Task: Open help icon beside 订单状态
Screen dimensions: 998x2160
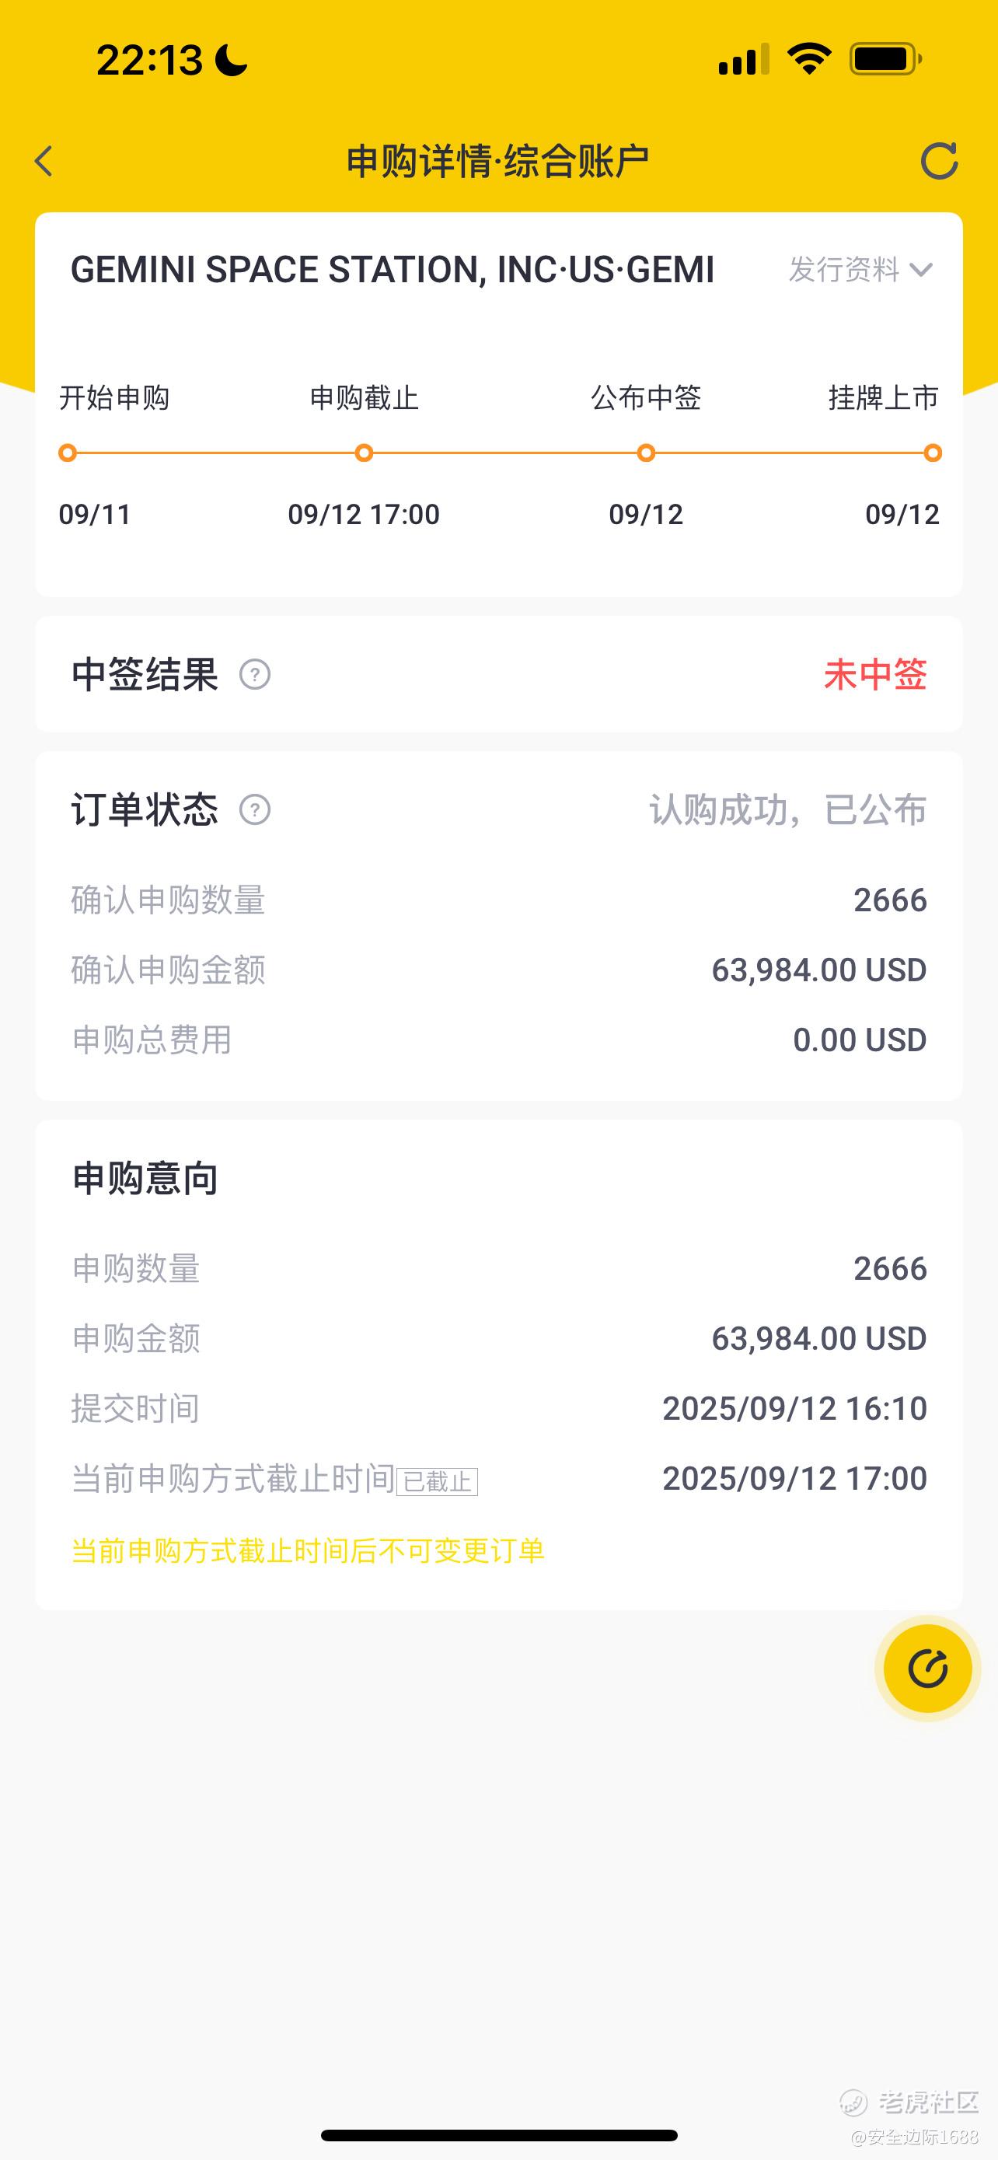Action: 255,810
